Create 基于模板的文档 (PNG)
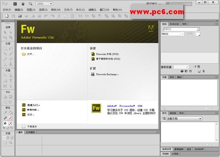The height and width of the screenshot is (157, 220). (x=108, y=59)
